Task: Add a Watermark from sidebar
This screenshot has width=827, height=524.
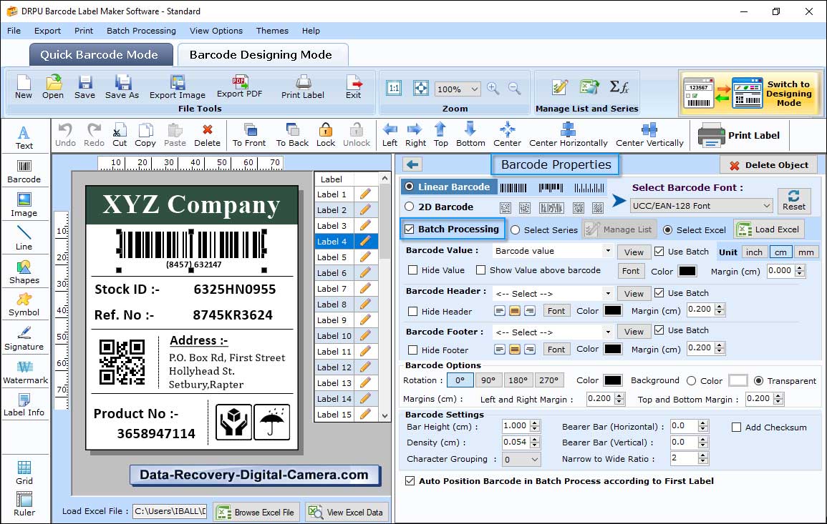Action: point(25,372)
